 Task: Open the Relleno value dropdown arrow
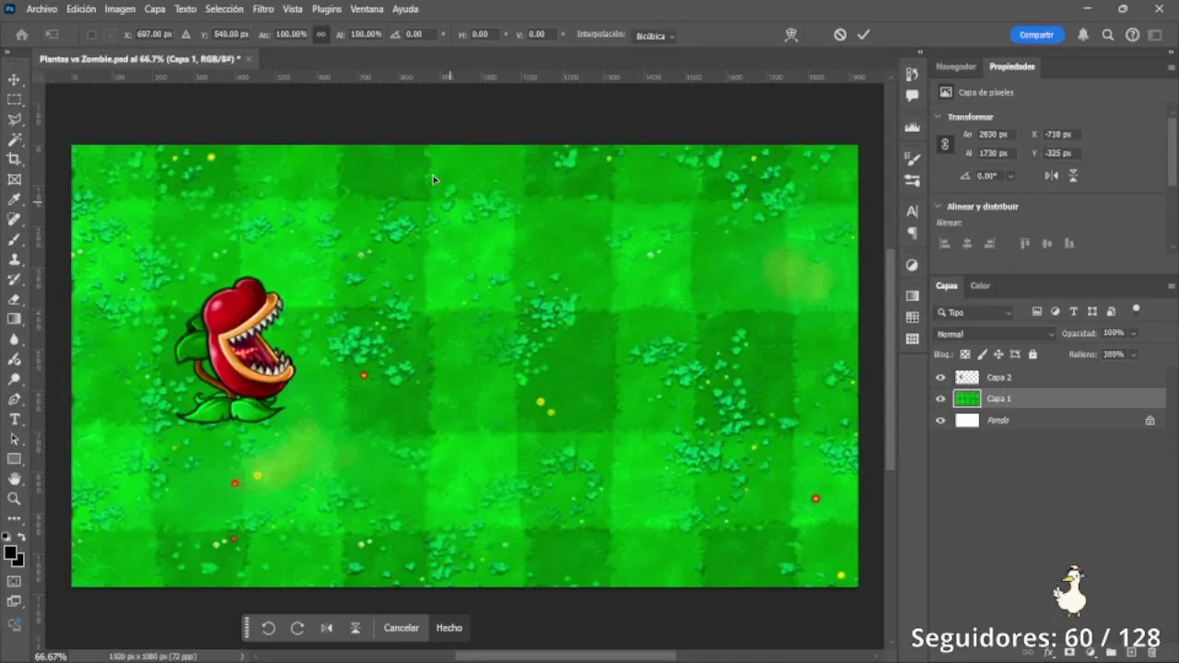1134,355
